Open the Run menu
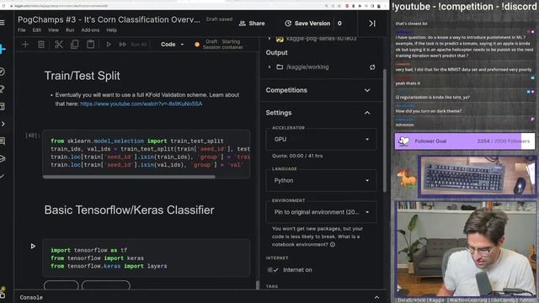This screenshot has width=539, height=303. [x=70, y=30]
